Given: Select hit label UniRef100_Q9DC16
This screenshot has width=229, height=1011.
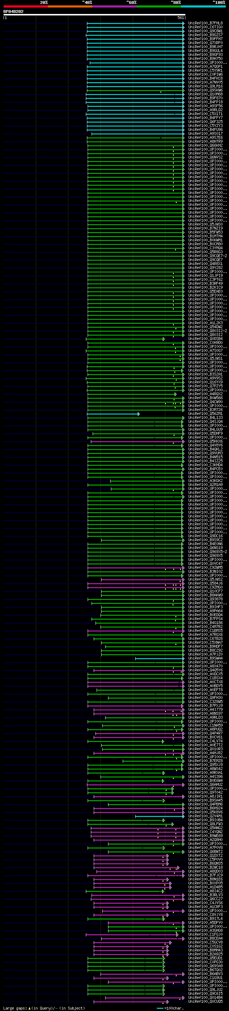Looking at the screenshot, I should (x=205, y=536).
